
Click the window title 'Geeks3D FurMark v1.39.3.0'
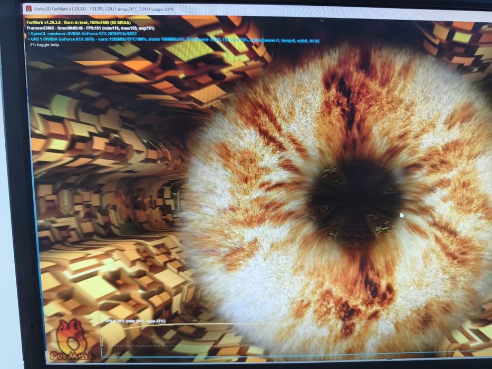[x=61, y=9]
